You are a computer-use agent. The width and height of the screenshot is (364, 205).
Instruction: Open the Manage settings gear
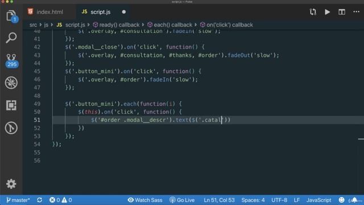point(11,184)
